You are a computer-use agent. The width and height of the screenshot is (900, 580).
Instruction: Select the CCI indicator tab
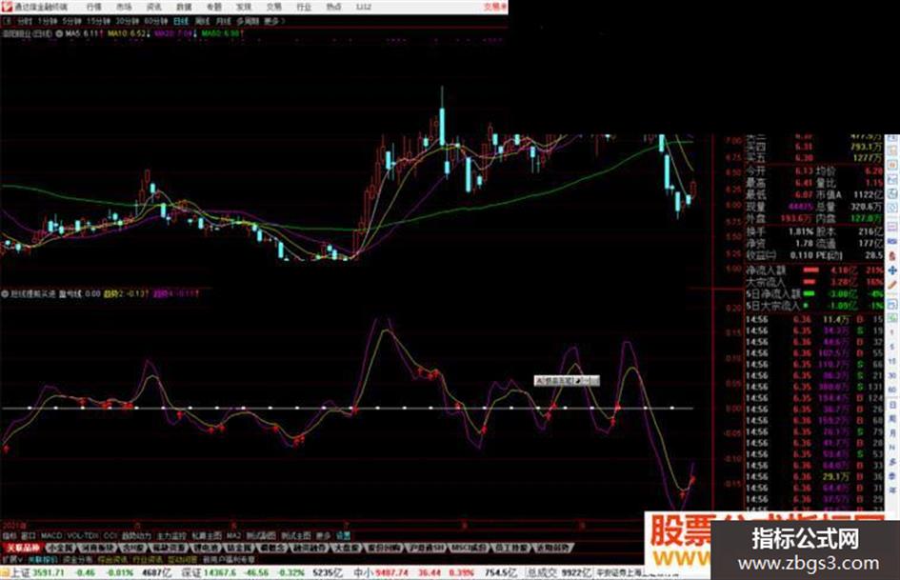coord(110,536)
